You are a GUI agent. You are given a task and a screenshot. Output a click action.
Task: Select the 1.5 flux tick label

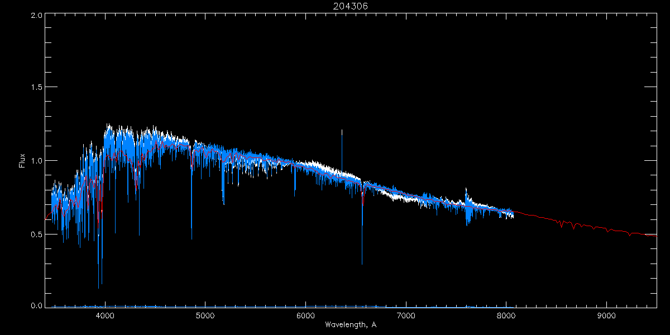point(37,88)
